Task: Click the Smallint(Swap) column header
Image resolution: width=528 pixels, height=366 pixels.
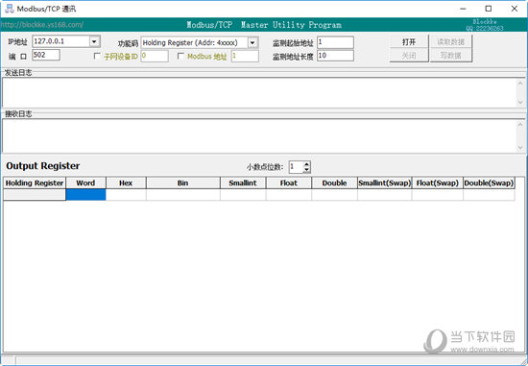Action: point(385,183)
